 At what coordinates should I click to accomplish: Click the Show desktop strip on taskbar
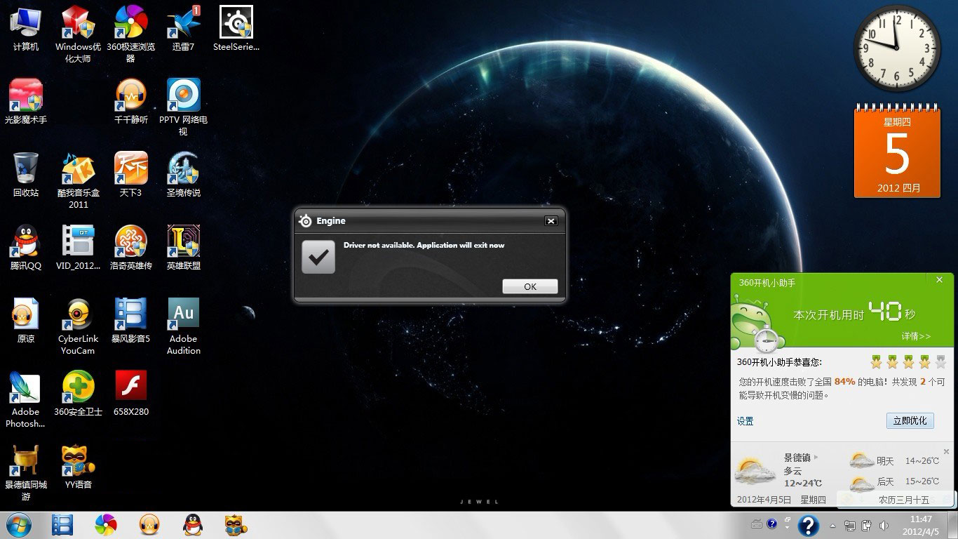(952, 525)
